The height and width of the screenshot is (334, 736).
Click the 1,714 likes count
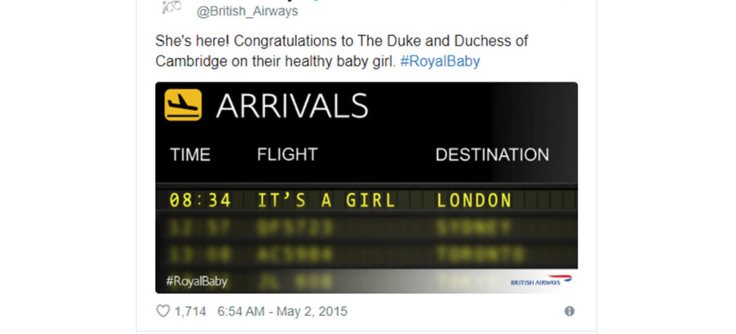(190, 311)
